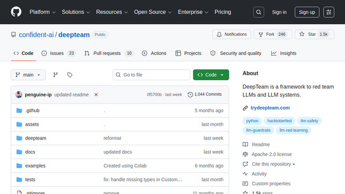Open the 'Created using Colab' commit message
The image size is (345, 194).
point(125,165)
